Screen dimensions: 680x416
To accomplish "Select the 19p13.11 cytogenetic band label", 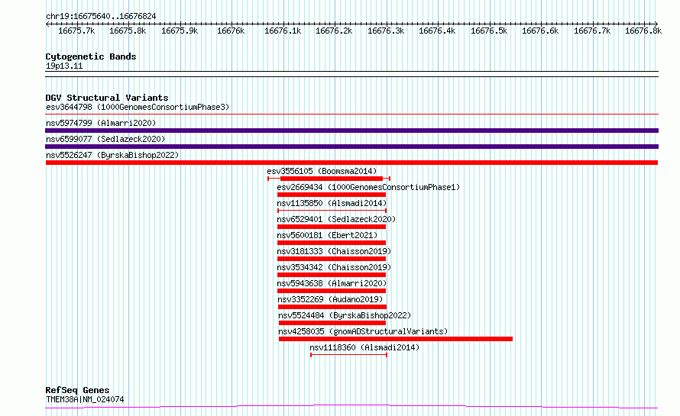I will click(64, 66).
